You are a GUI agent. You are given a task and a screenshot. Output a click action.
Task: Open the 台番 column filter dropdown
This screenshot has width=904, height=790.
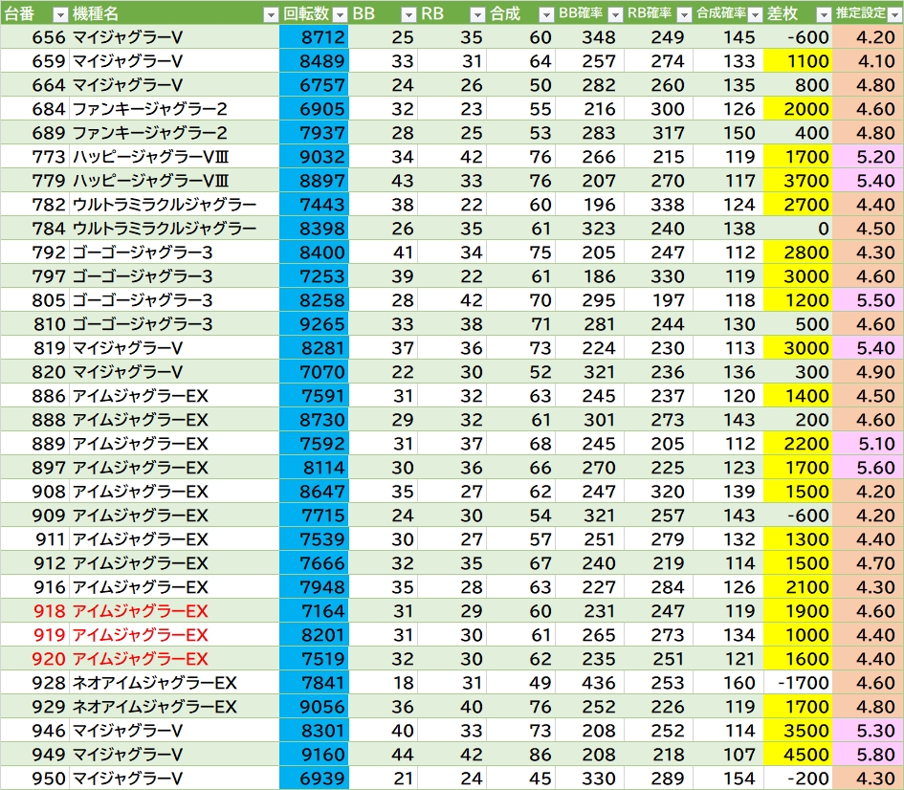tap(59, 14)
